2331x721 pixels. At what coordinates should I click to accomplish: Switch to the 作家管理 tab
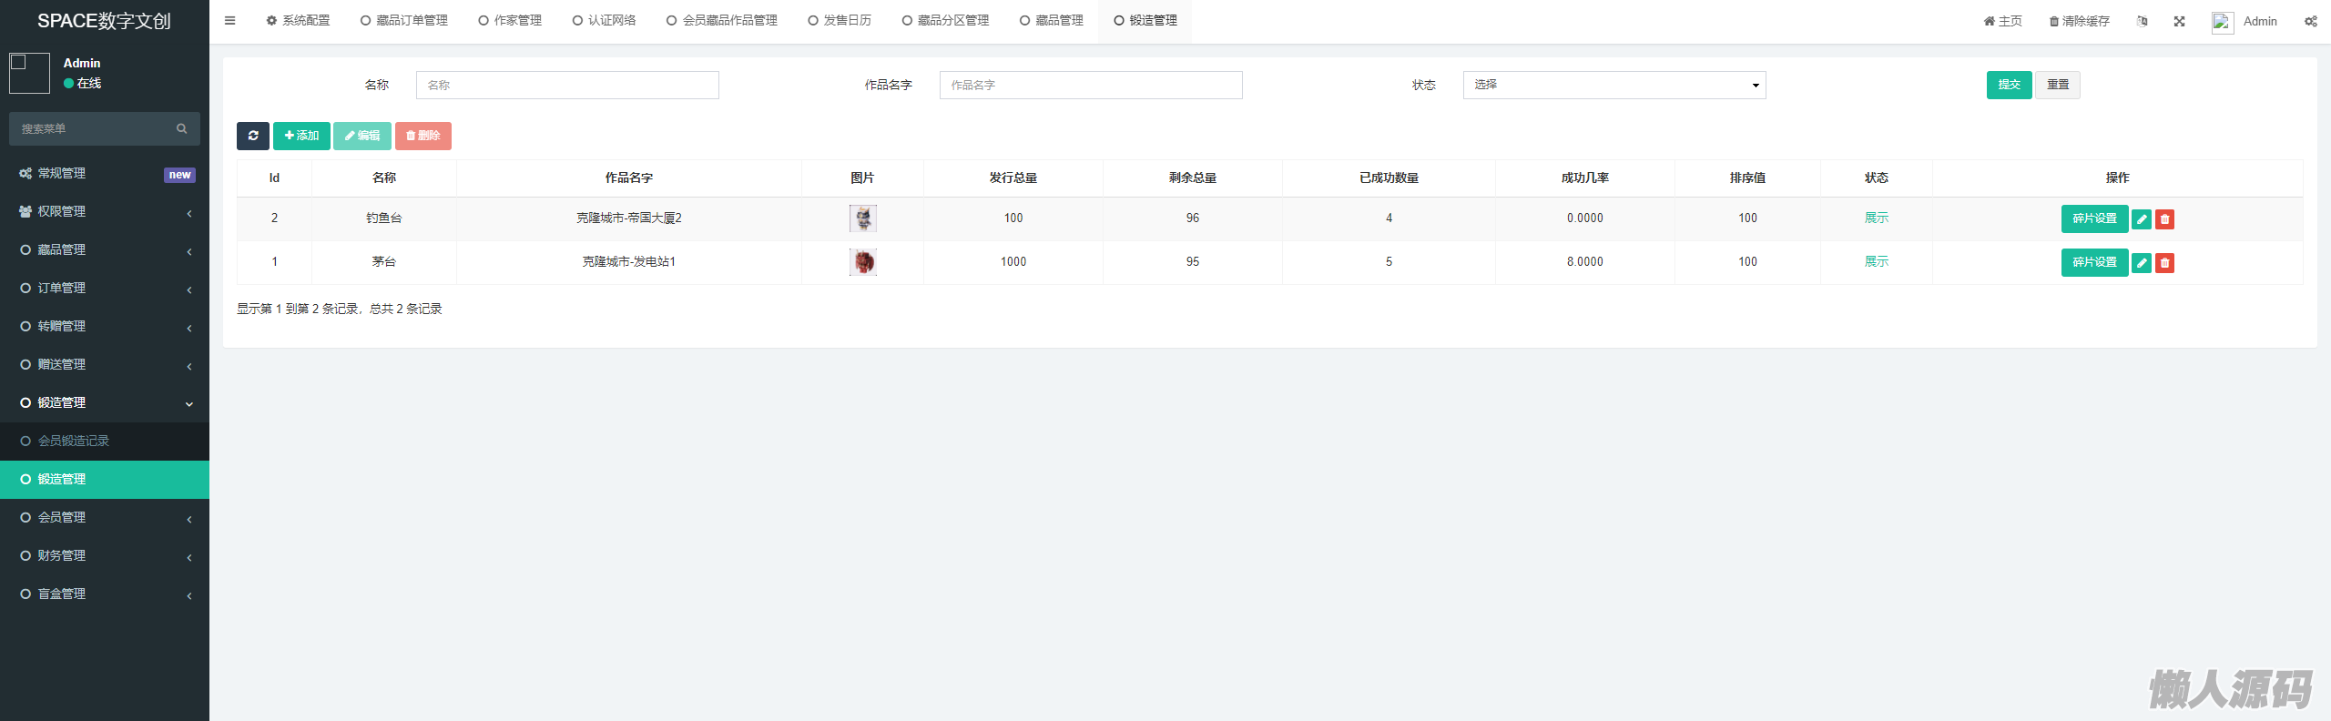point(510,21)
